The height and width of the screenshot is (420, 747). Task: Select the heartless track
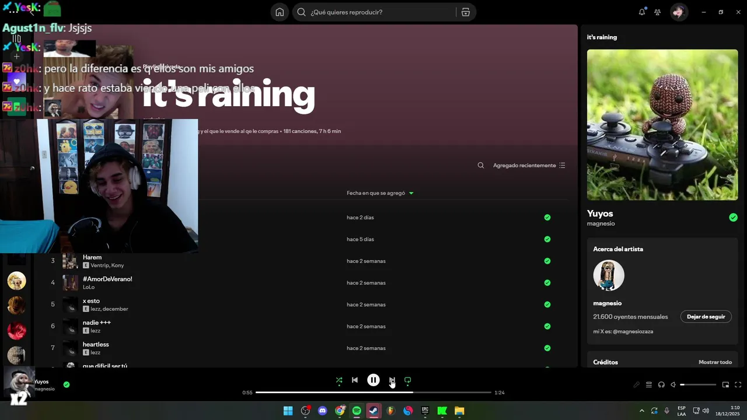pos(96,345)
